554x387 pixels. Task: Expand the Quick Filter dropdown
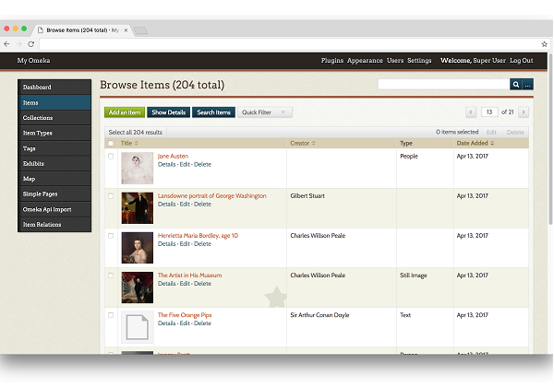(265, 112)
